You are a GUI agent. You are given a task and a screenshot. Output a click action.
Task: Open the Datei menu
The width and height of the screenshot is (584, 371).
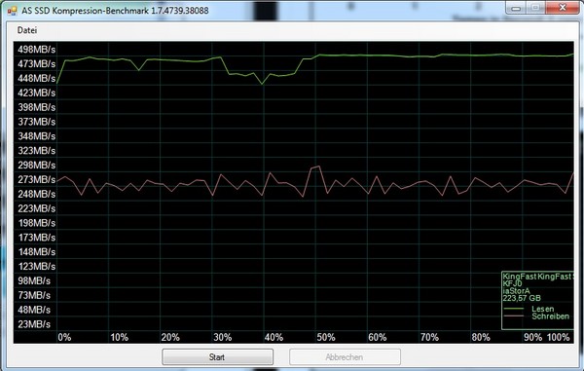27,30
